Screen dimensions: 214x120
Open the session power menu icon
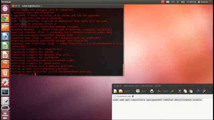[212, 2]
